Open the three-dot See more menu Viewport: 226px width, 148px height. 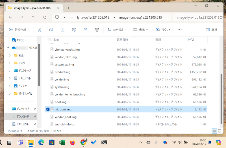(x=180, y=30)
